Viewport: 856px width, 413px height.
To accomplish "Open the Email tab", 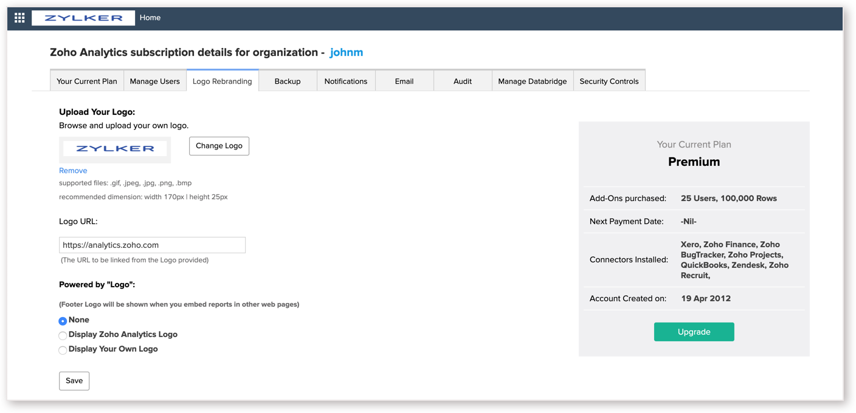I will [x=404, y=81].
